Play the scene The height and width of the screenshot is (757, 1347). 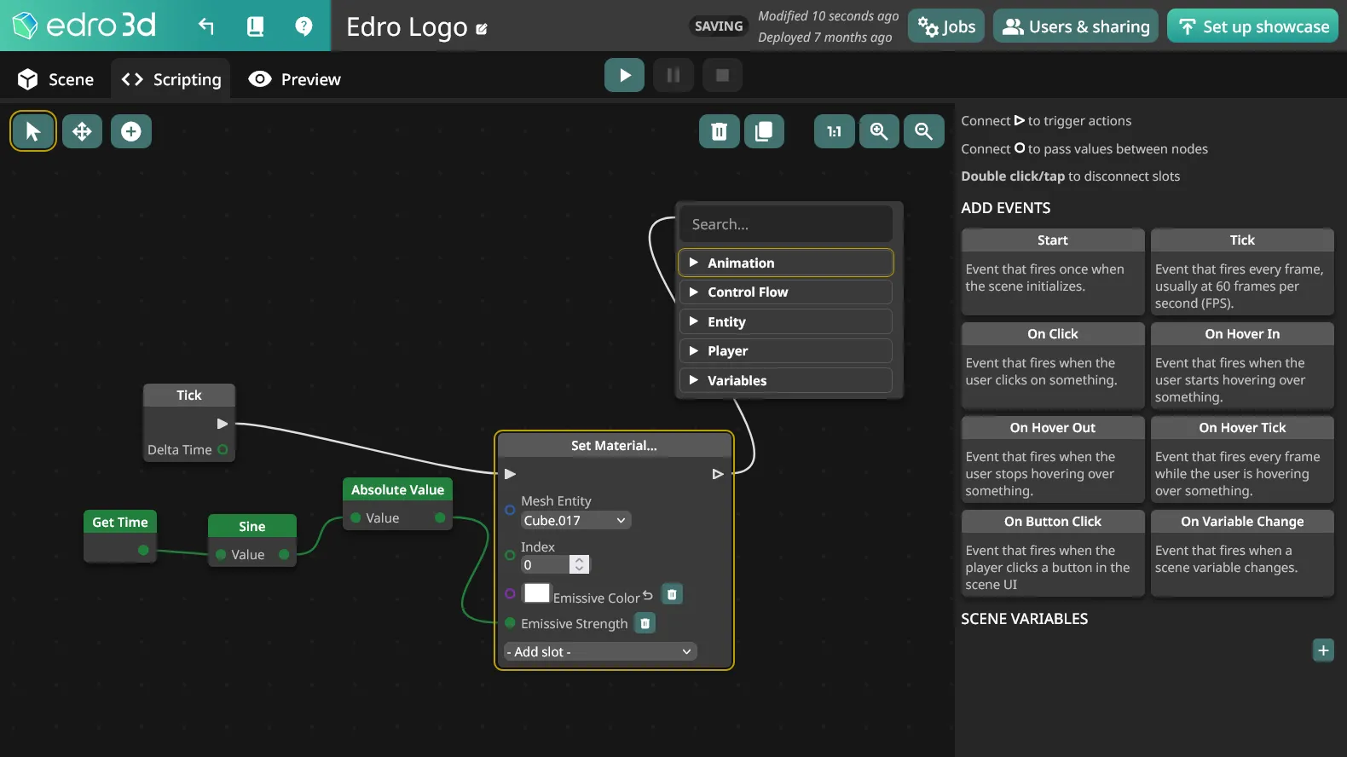point(625,75)
